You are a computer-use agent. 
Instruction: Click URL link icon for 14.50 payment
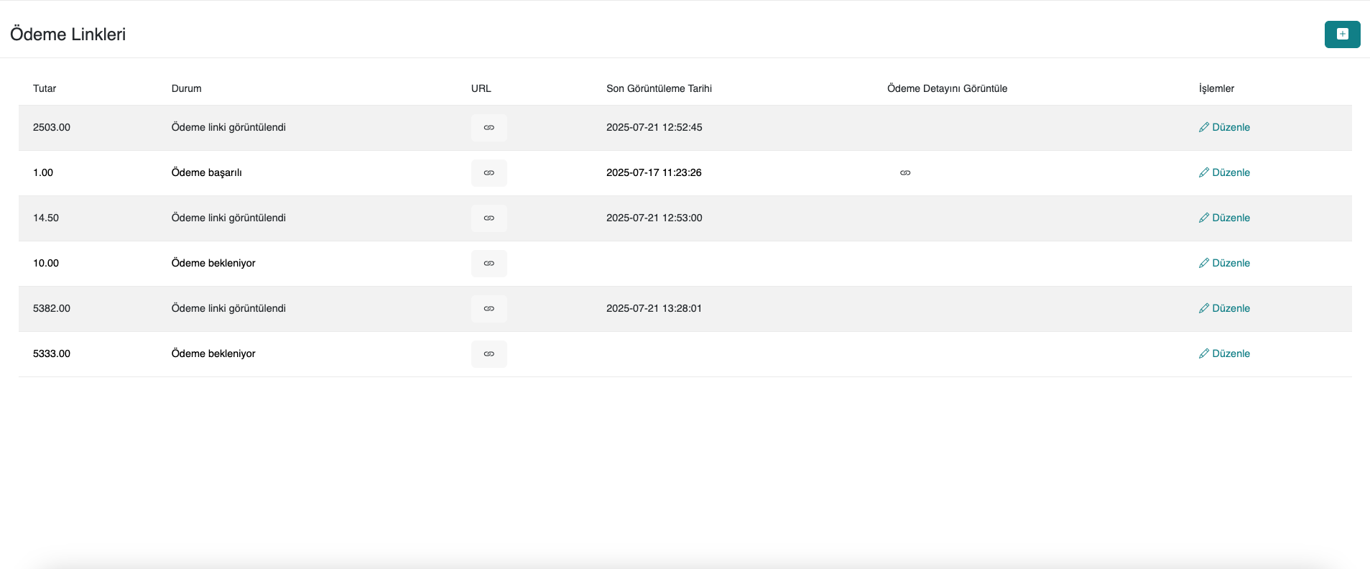click(x=489, y=218)
